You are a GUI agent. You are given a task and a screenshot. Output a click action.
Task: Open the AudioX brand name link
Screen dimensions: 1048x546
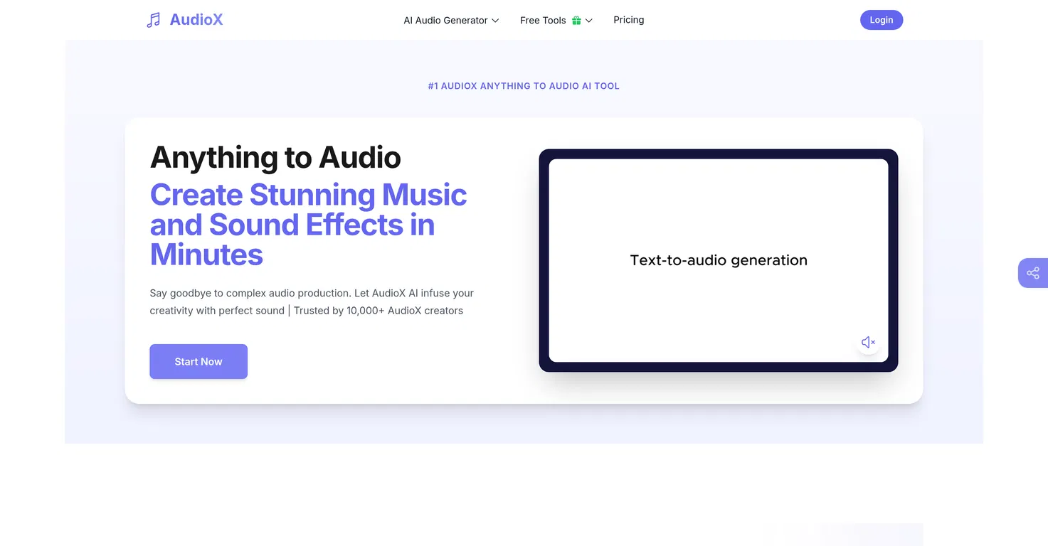click(x=196, y=20)
